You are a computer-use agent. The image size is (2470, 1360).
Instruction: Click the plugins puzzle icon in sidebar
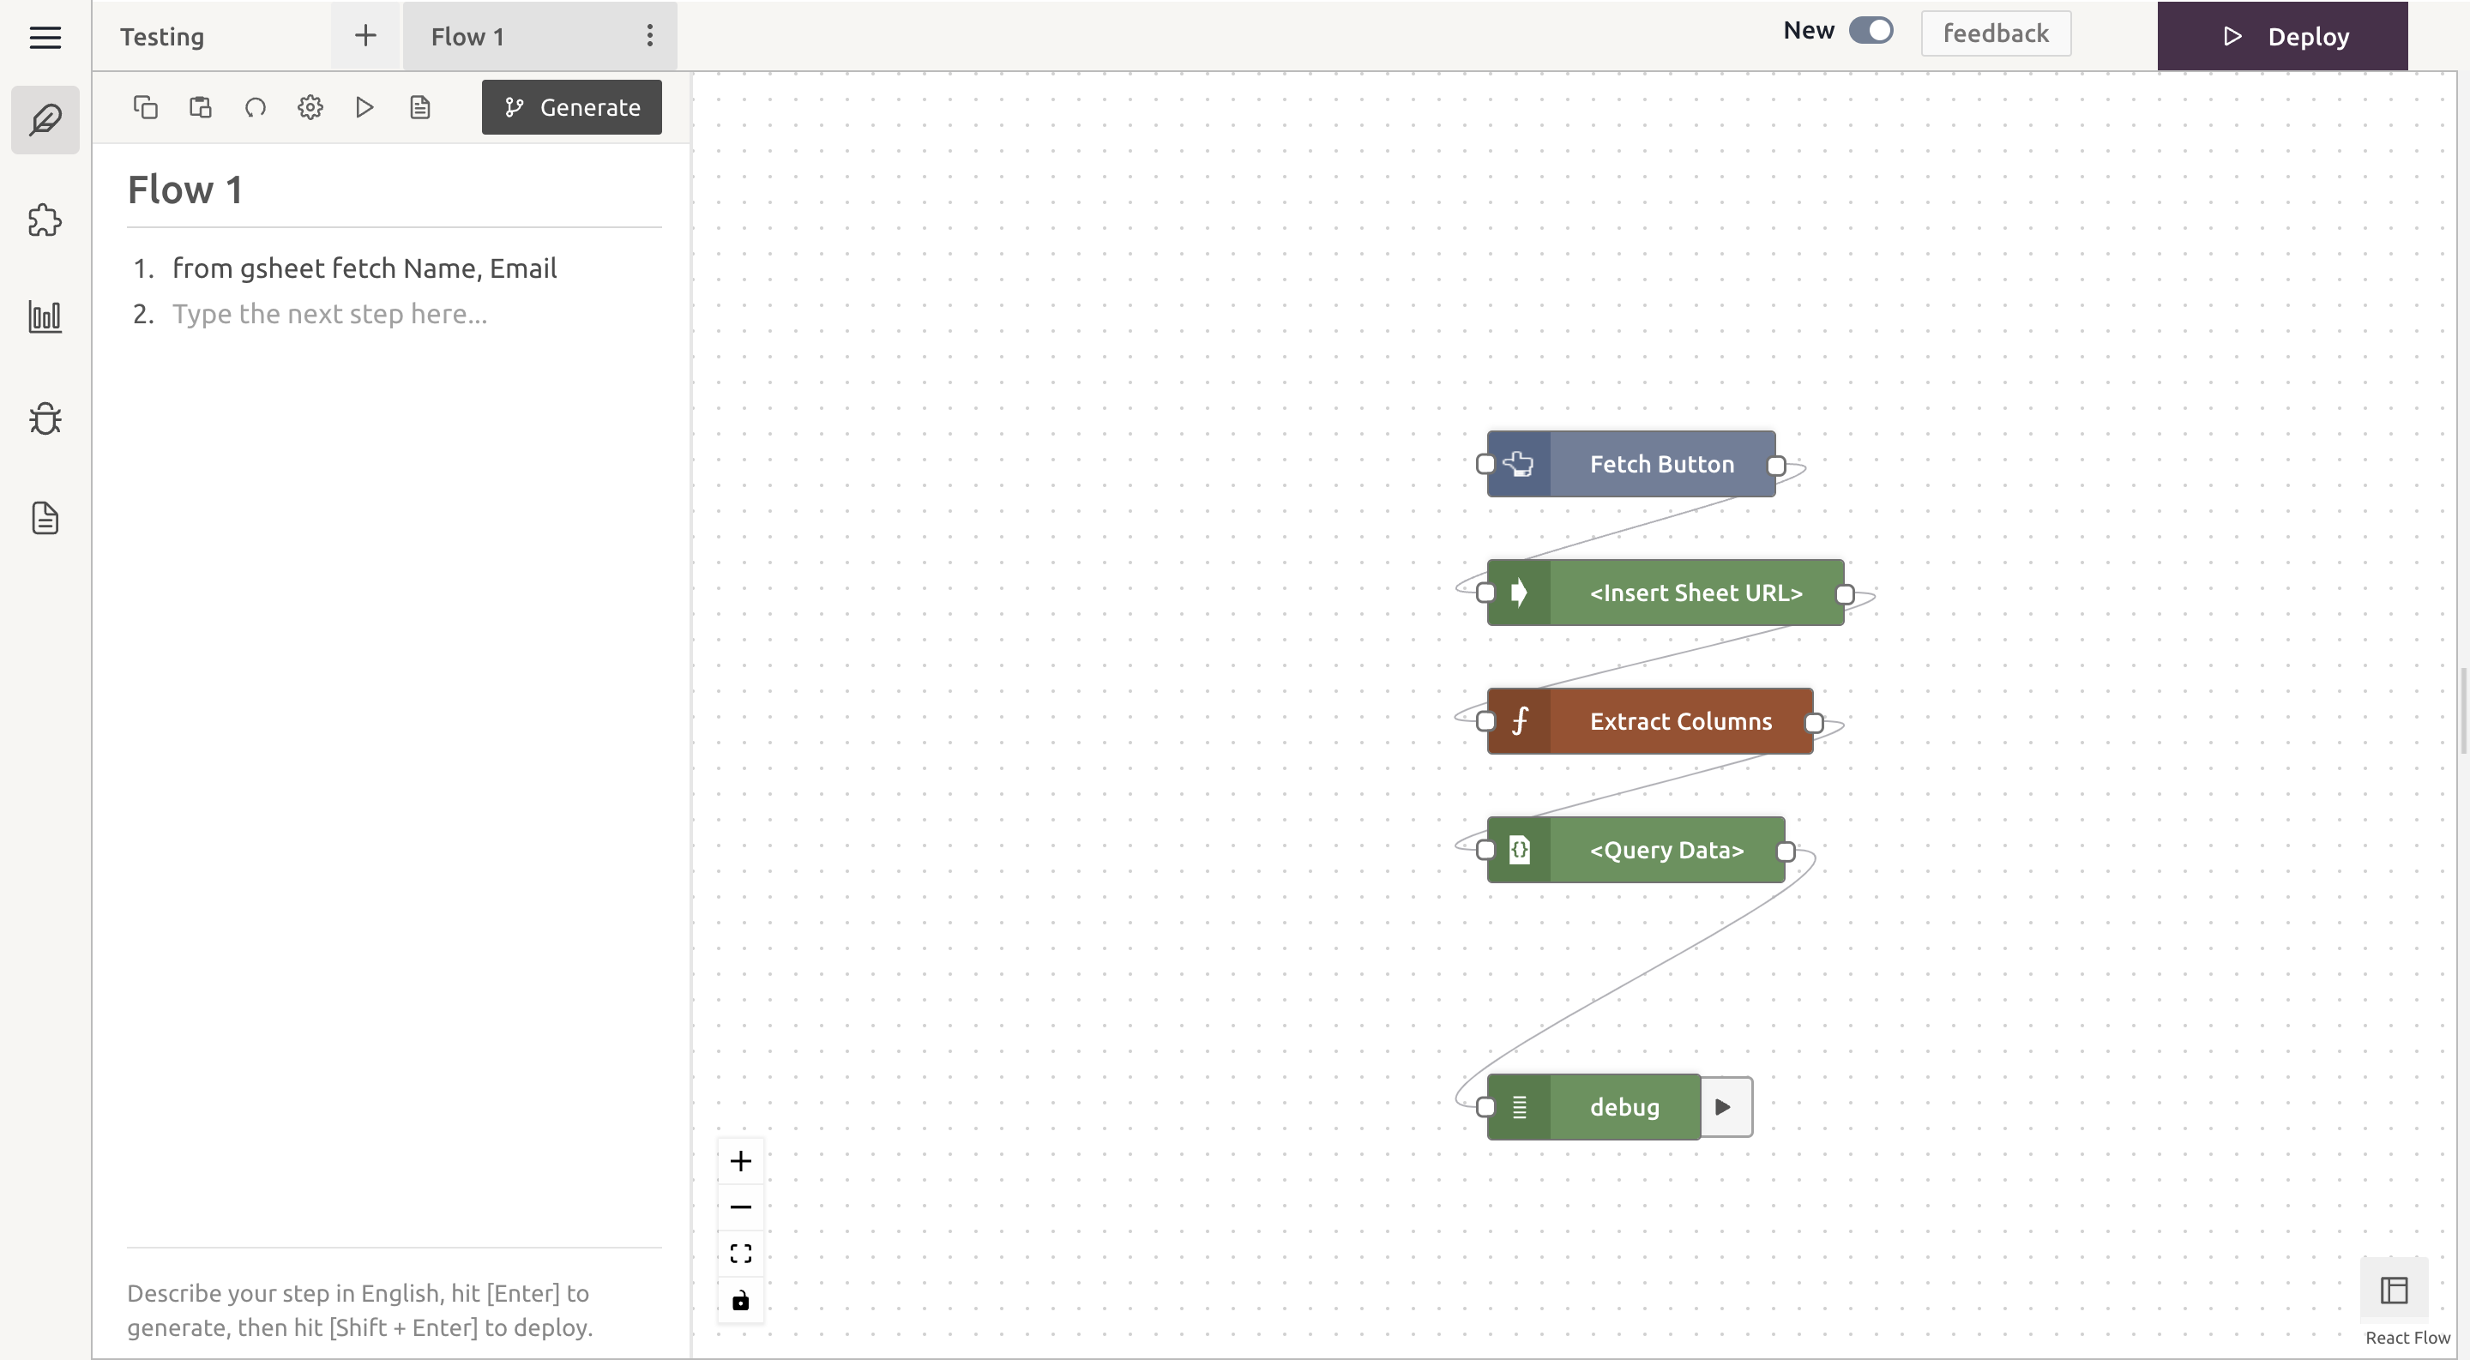click(45, 220)
